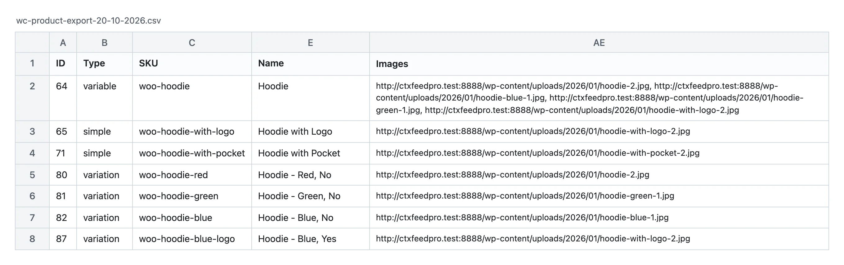Screen dimensions: 844x265
Task: Click the 'Hoodie - Red, No' cell
Action: point(310,175)
